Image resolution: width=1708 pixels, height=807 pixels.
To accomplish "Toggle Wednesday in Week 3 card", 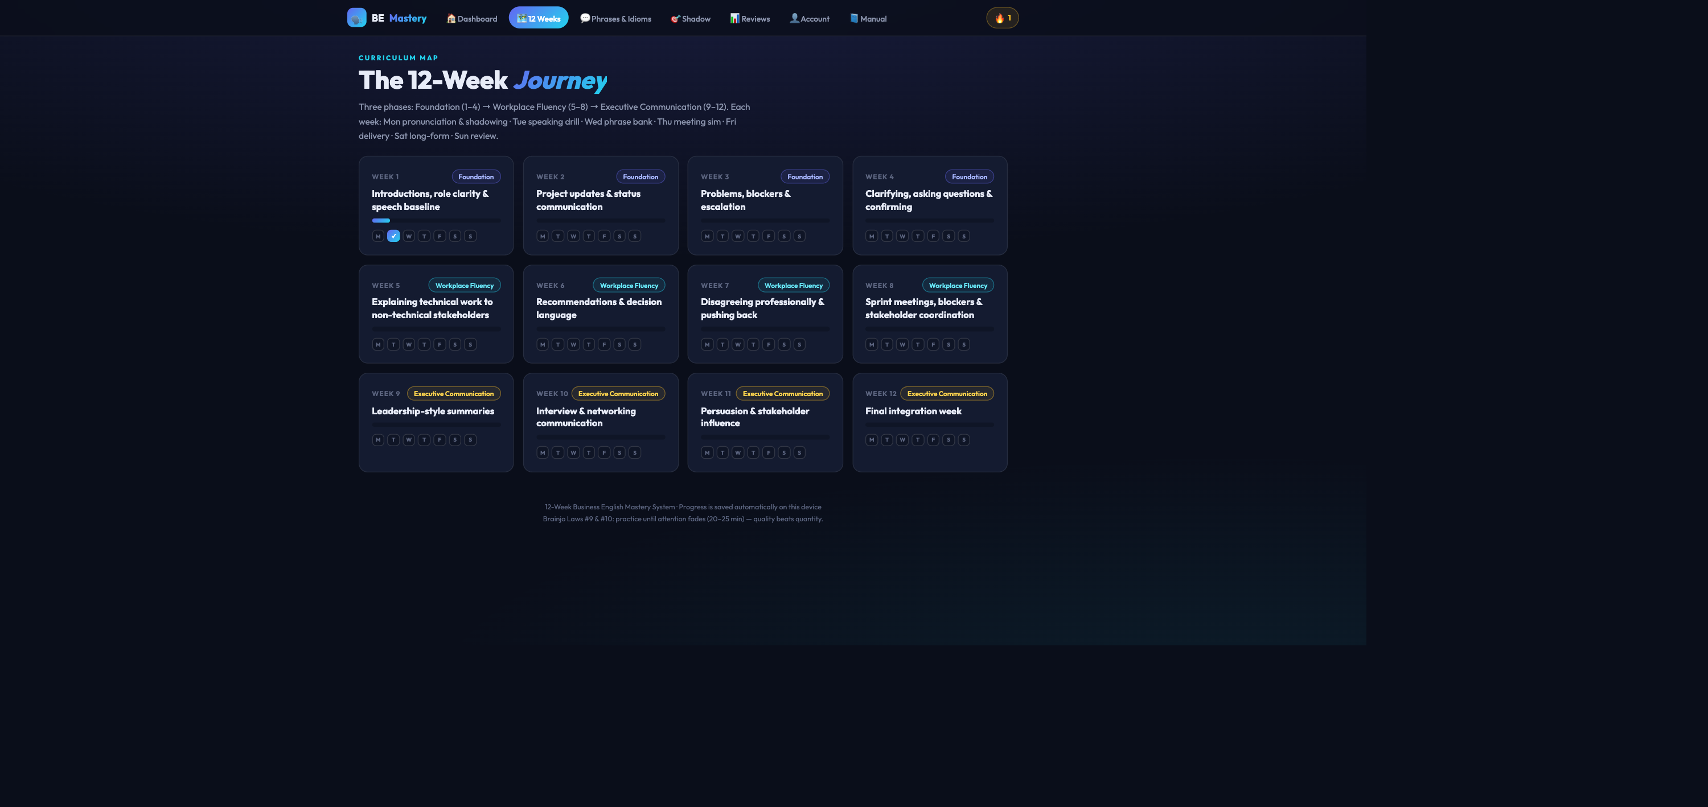I will [x=738, y=236].
